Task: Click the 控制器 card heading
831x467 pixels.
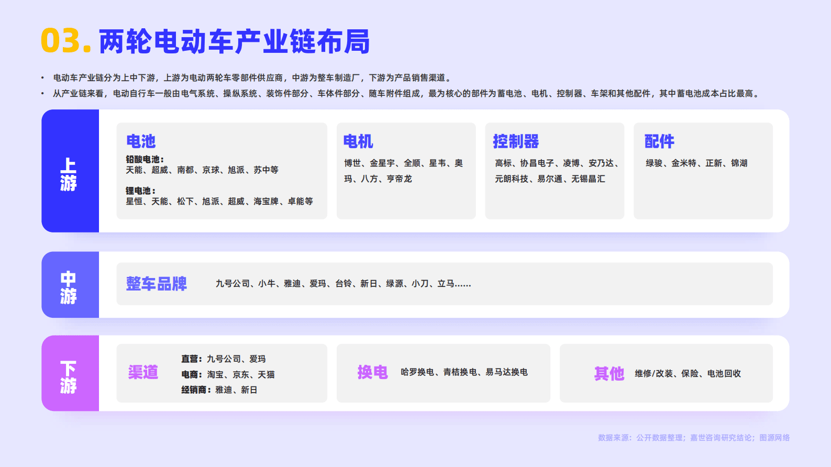Action: (516, 141)
